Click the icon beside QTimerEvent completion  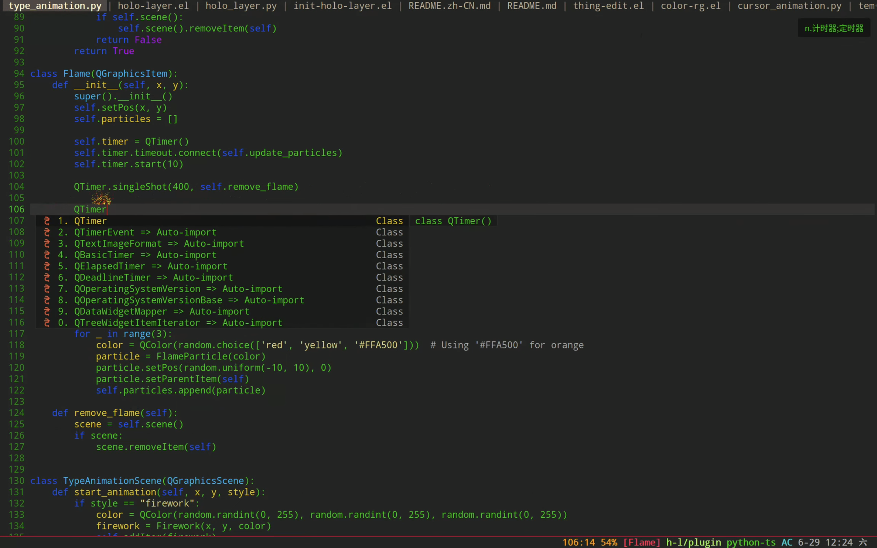pyautogui.click(x=47, y=232)
